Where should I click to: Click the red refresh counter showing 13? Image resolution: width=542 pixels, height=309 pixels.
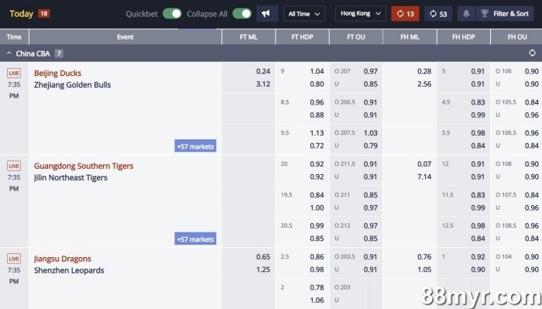coord(405,14)
